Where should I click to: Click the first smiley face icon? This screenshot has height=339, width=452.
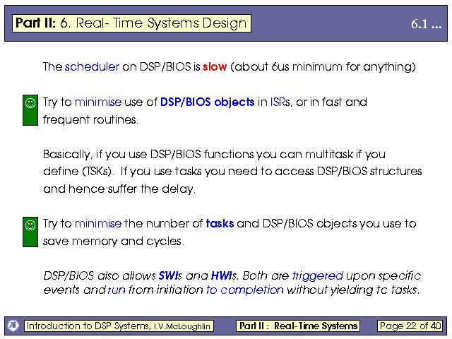coord(30,103)
